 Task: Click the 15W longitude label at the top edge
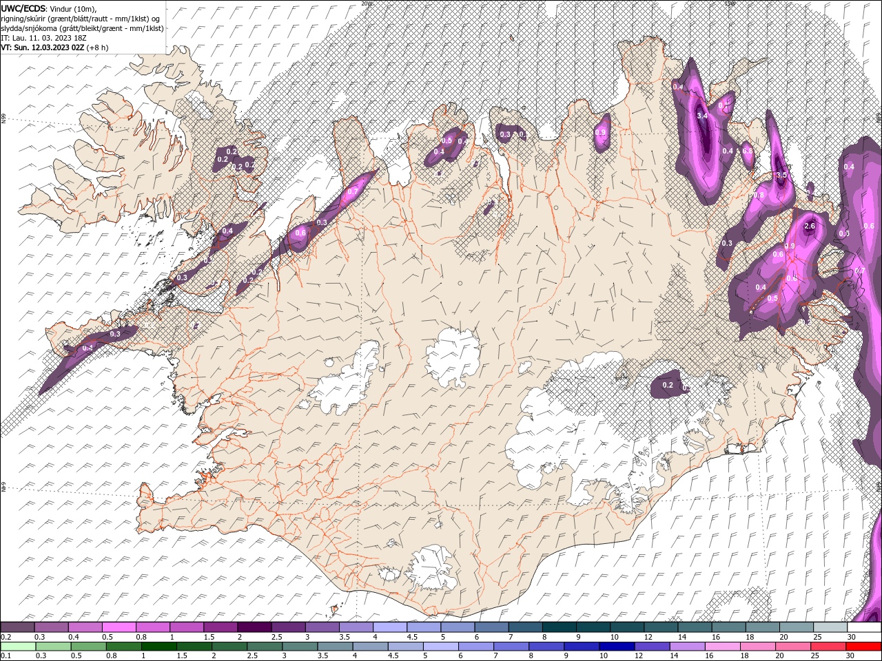(730, 3)
